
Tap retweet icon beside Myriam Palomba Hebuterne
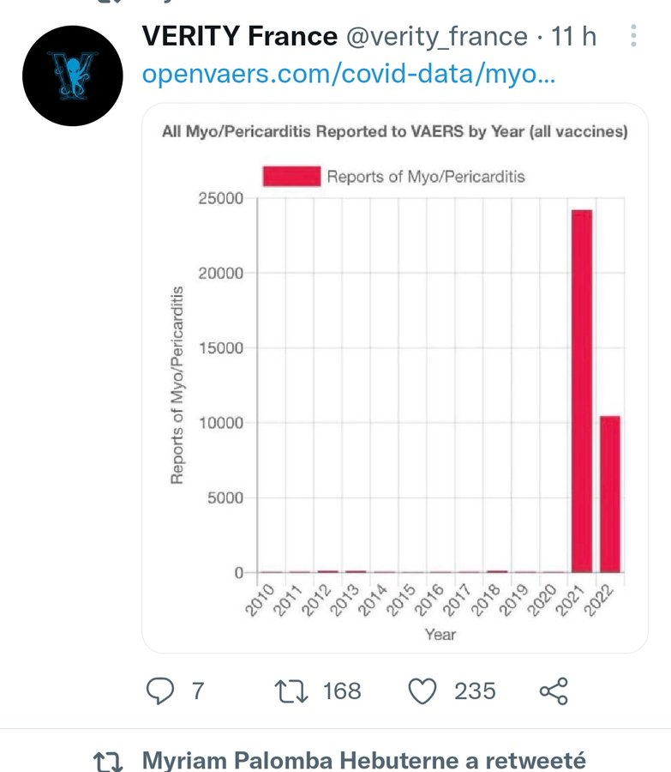pyautogui.click(x=108, y=761)
